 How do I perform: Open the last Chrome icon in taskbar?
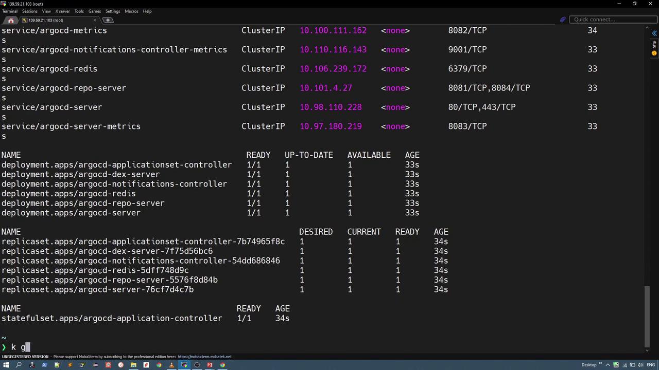(x=222, y=365)
